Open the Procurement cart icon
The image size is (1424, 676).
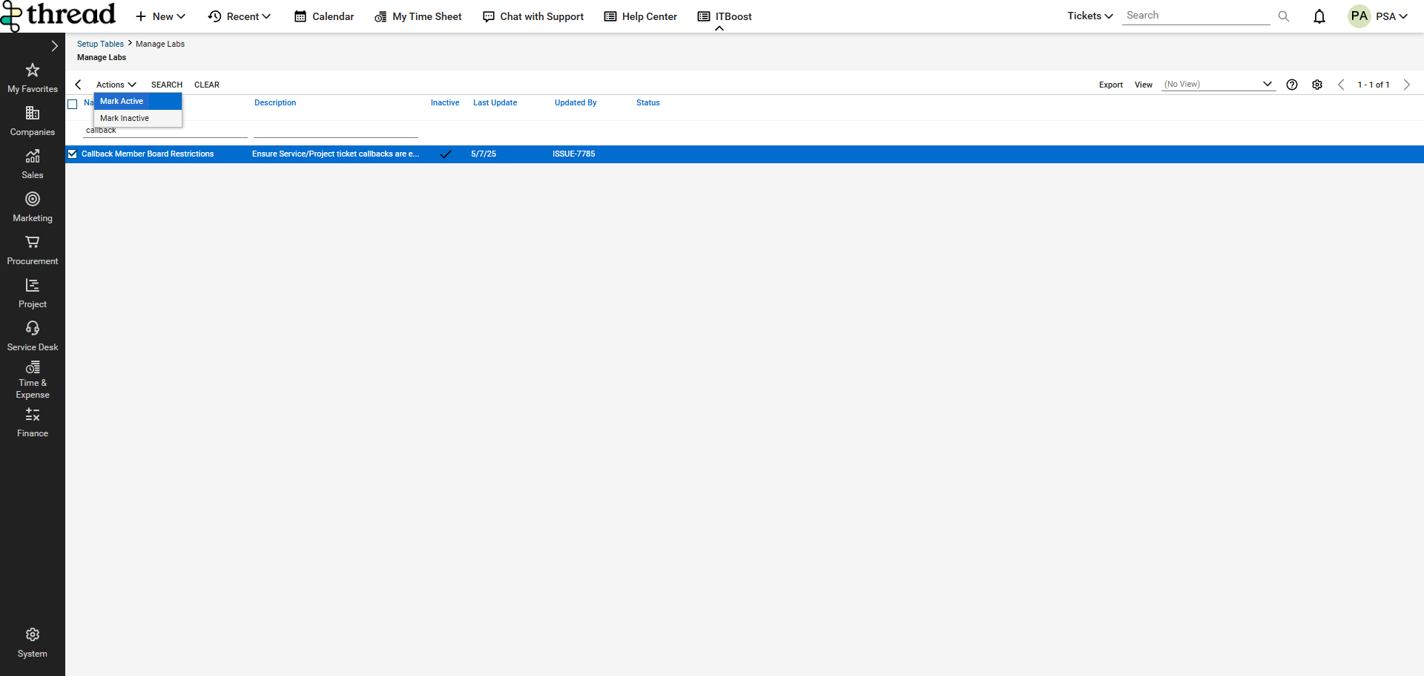(33, 242)
